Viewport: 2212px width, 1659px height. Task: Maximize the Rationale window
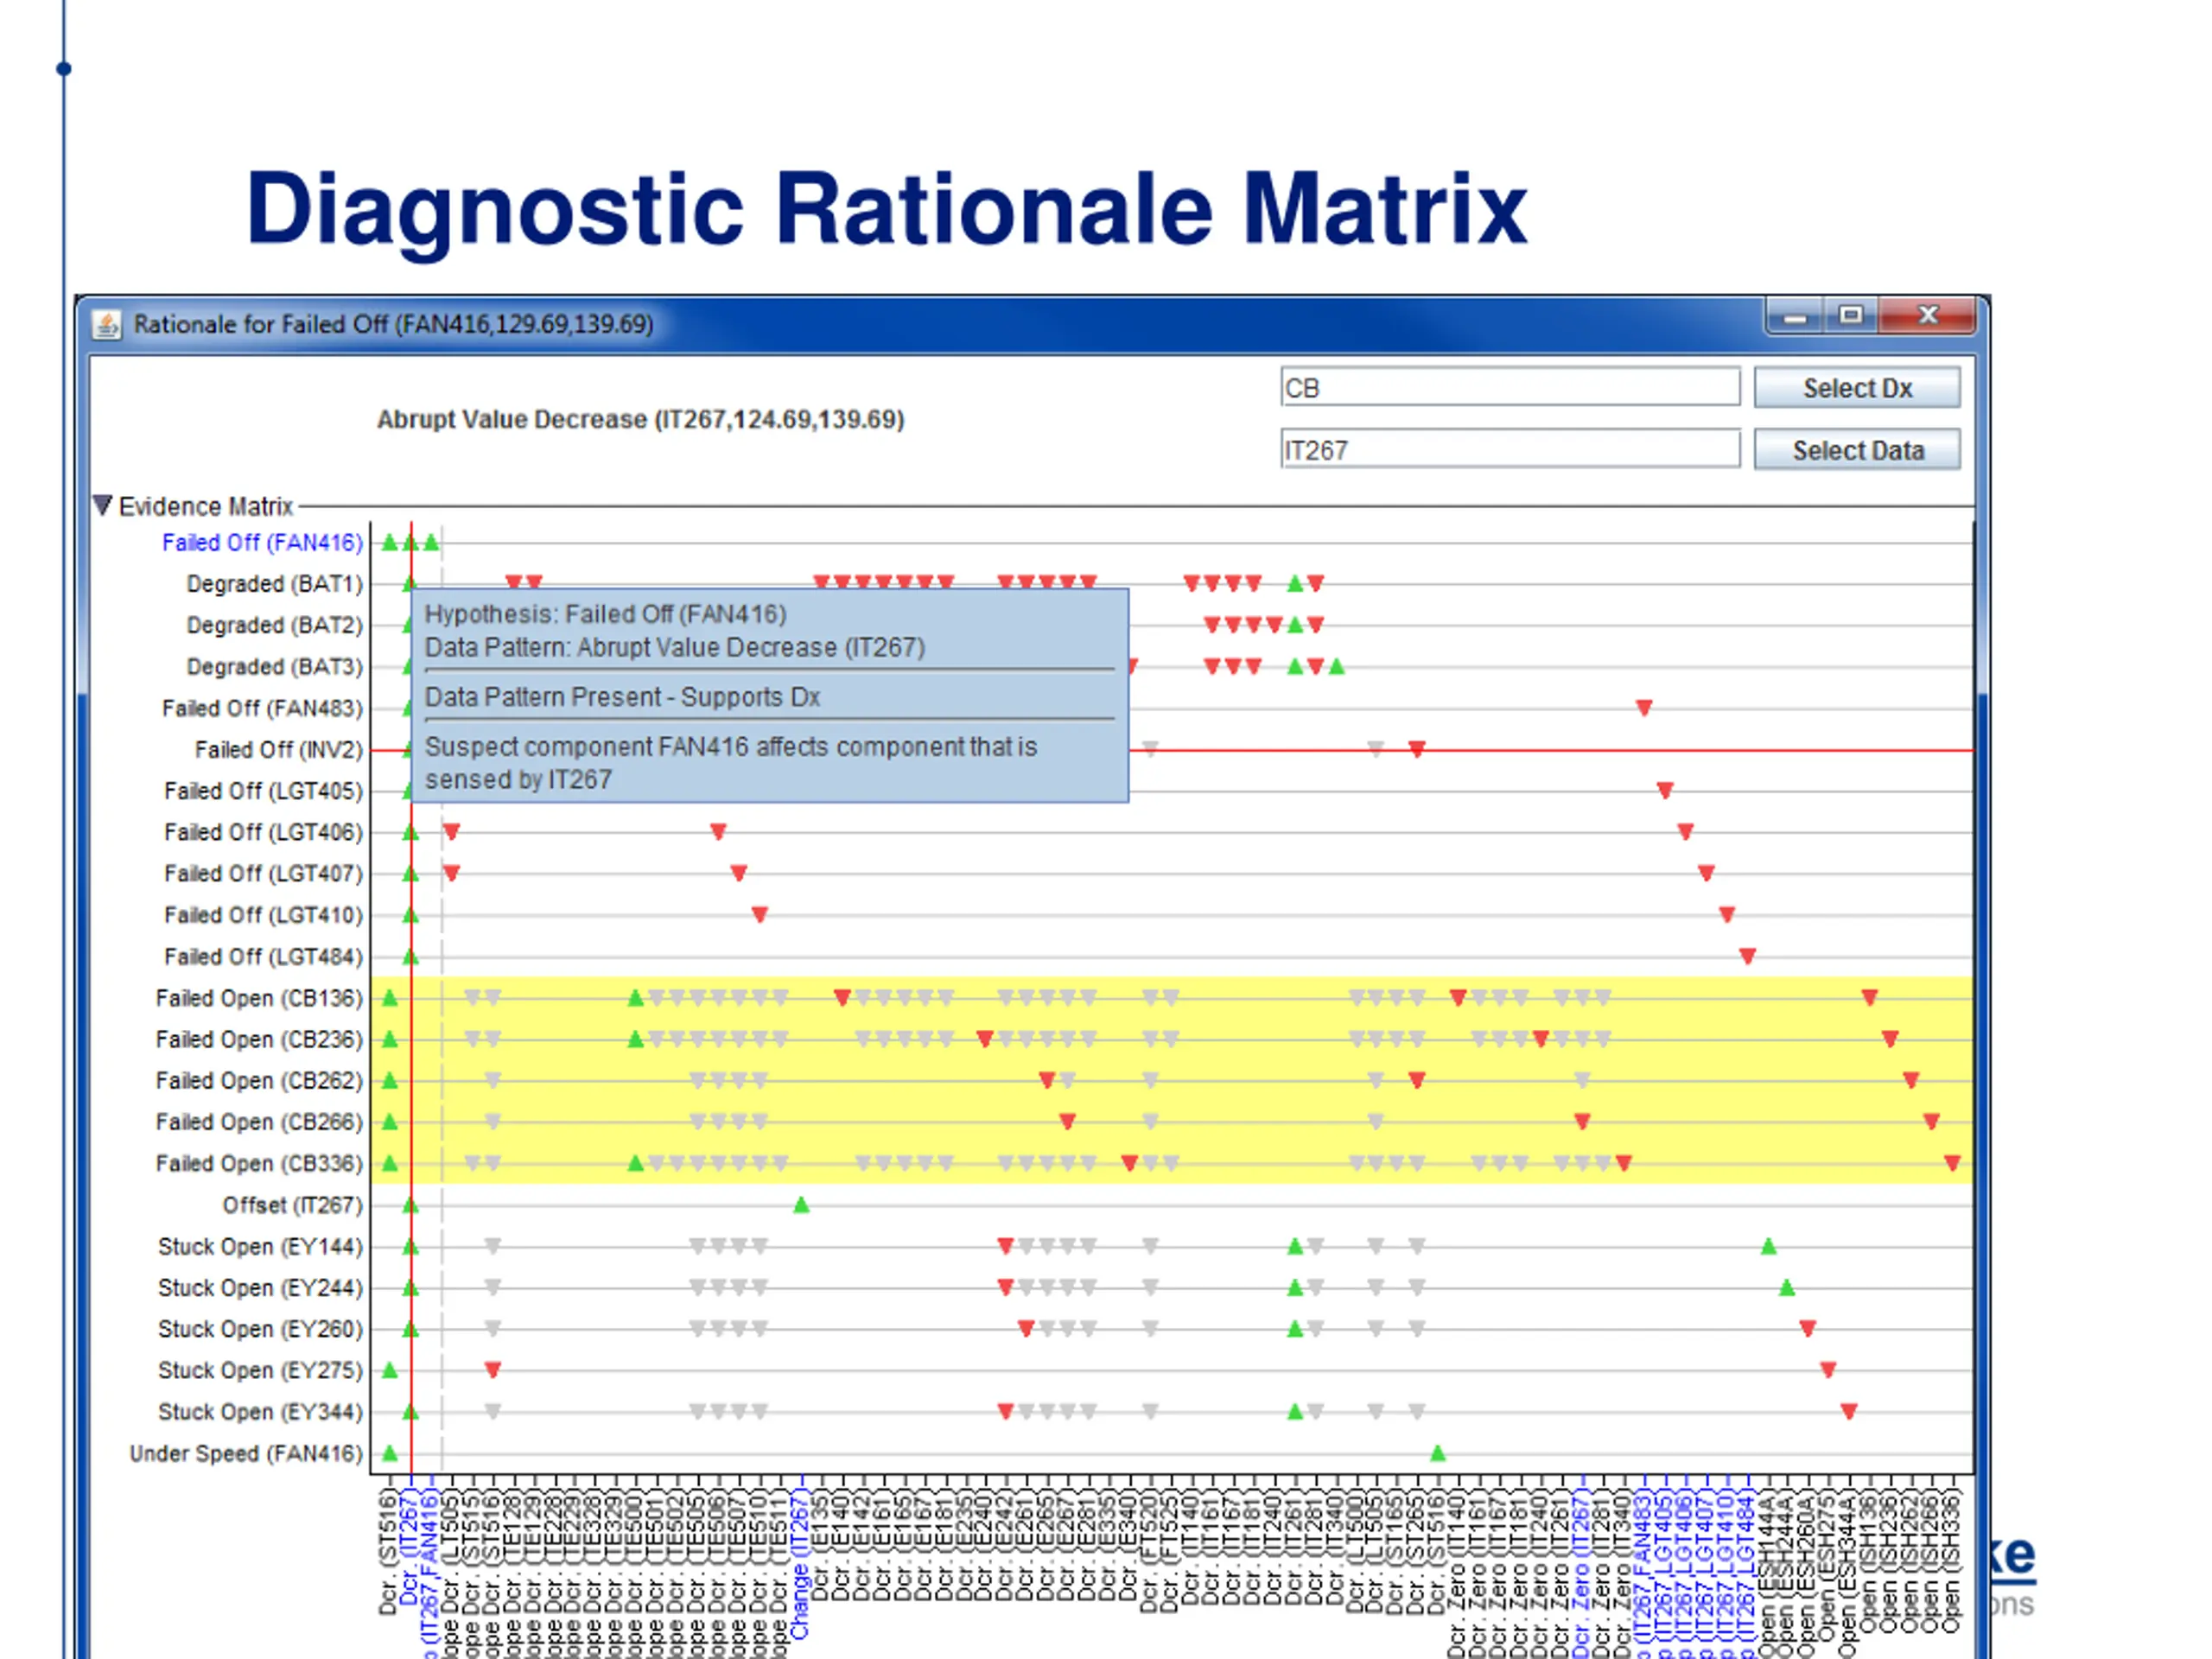[x=1850, y=315]
